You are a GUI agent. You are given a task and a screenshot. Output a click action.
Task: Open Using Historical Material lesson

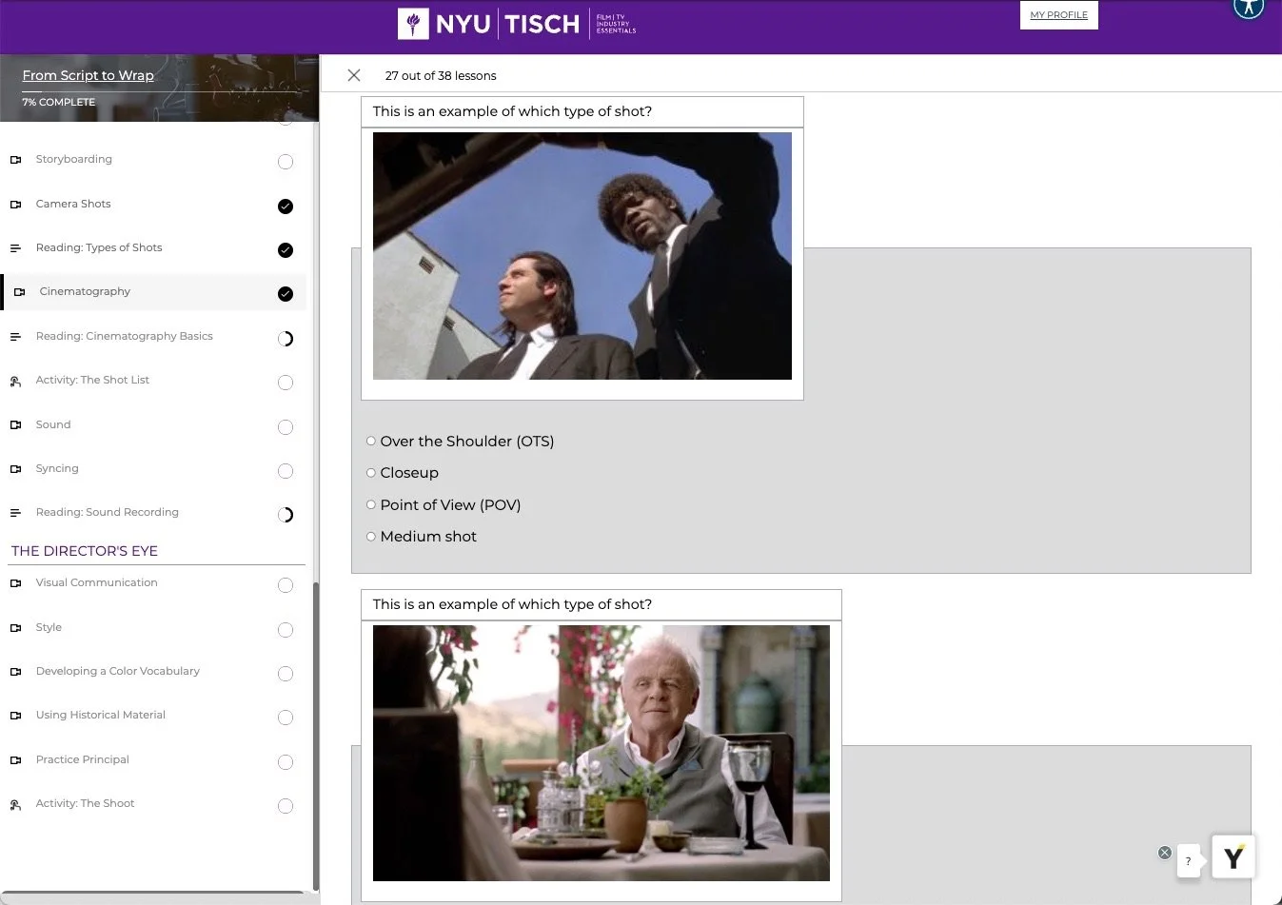coord(101,715)
